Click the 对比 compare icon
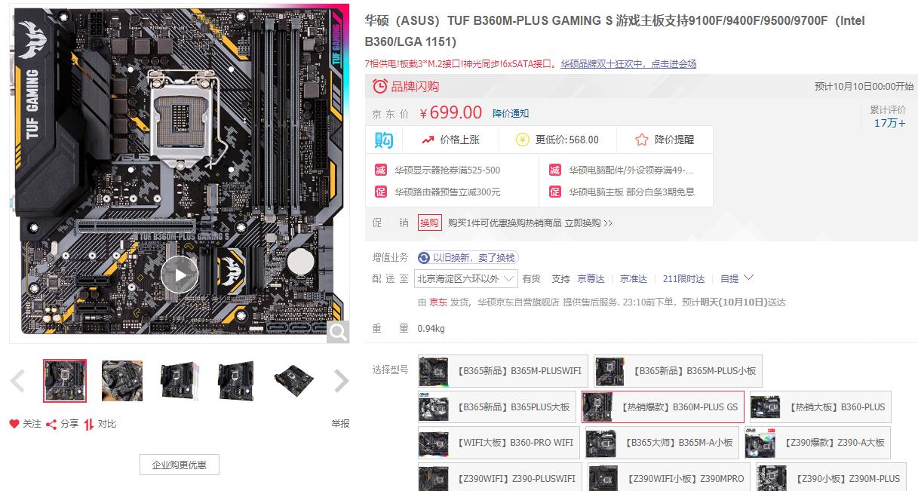This screenshot has width=918, height=491. click(89, 424)
